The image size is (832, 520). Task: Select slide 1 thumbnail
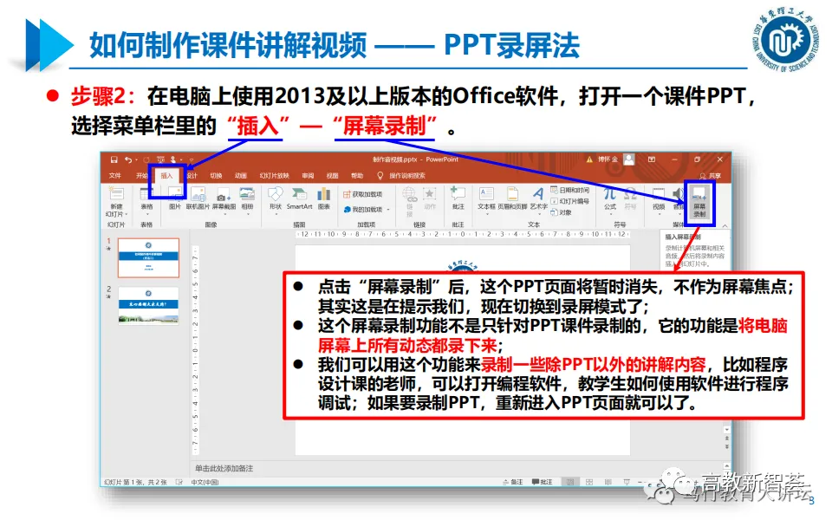pyautogui.click(x=148, y=258)
